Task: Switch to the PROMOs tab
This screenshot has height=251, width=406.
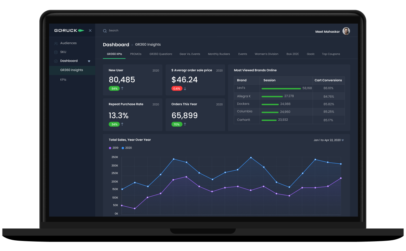Action: [x=136, y=54]
